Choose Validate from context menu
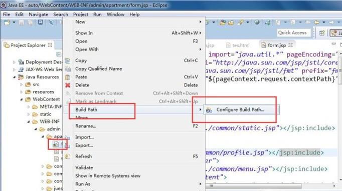 click(x=134, y=167)
